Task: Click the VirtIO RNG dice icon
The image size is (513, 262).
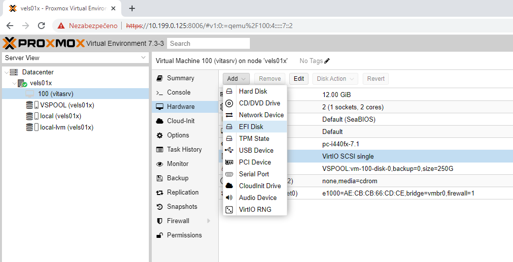Action: 229,209
